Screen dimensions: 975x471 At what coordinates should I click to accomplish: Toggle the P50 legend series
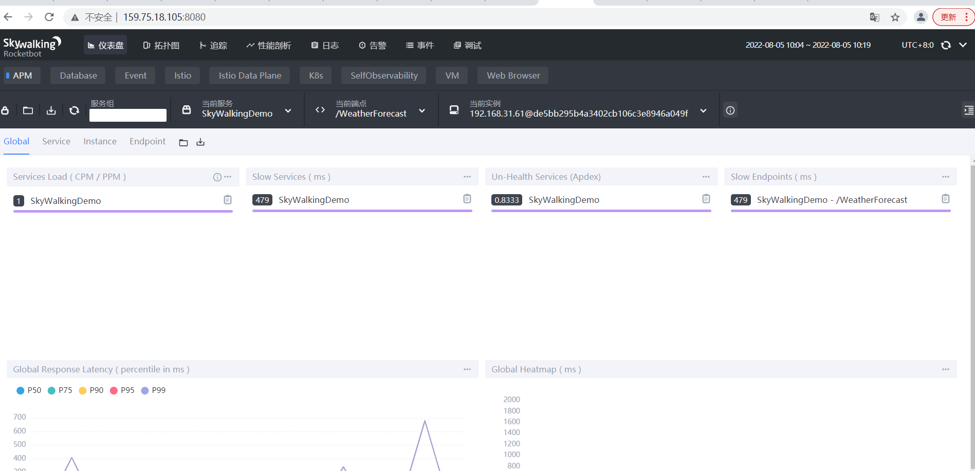pos(29,390)
